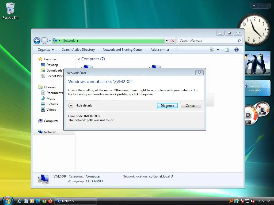Image resolution: width=274 pixels, height=205 pixels.
Task: Click the VM2-XP computer icon in details pane
Action: pos(44,179)
